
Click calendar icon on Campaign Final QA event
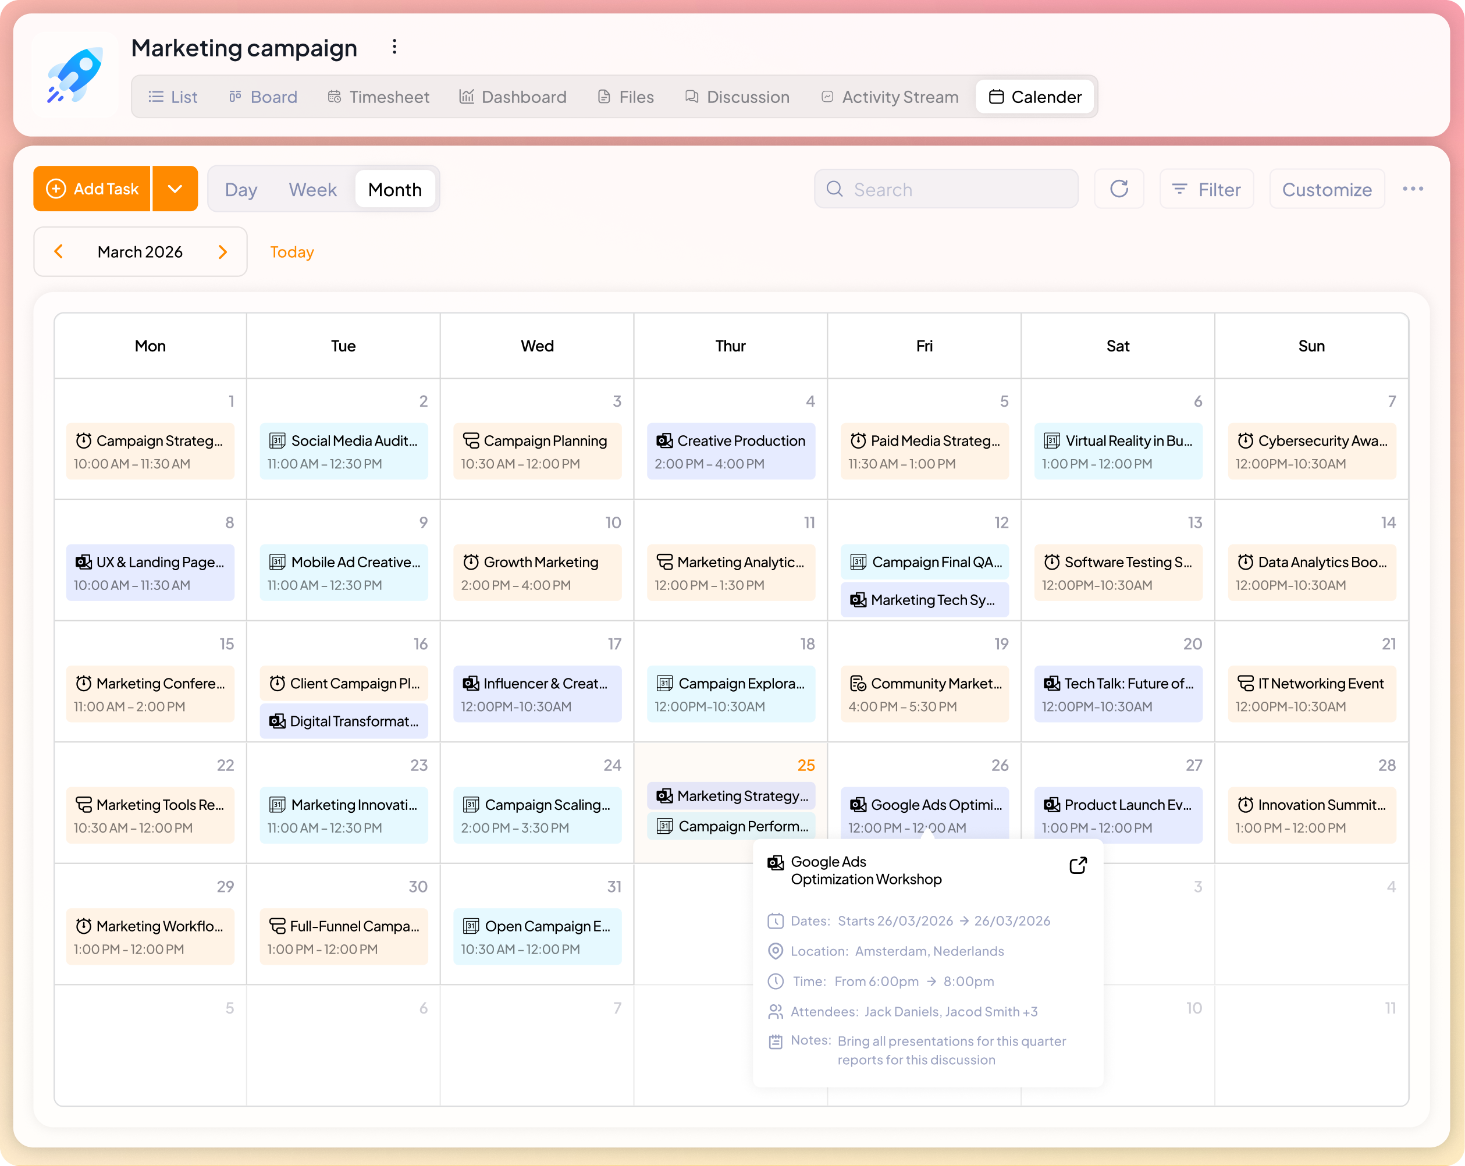click(x=858, y=562)
